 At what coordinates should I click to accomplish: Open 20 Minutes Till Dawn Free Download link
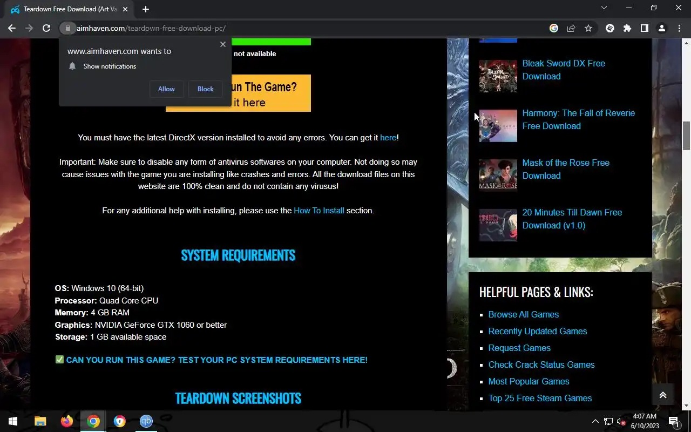(x=572, y=219)
